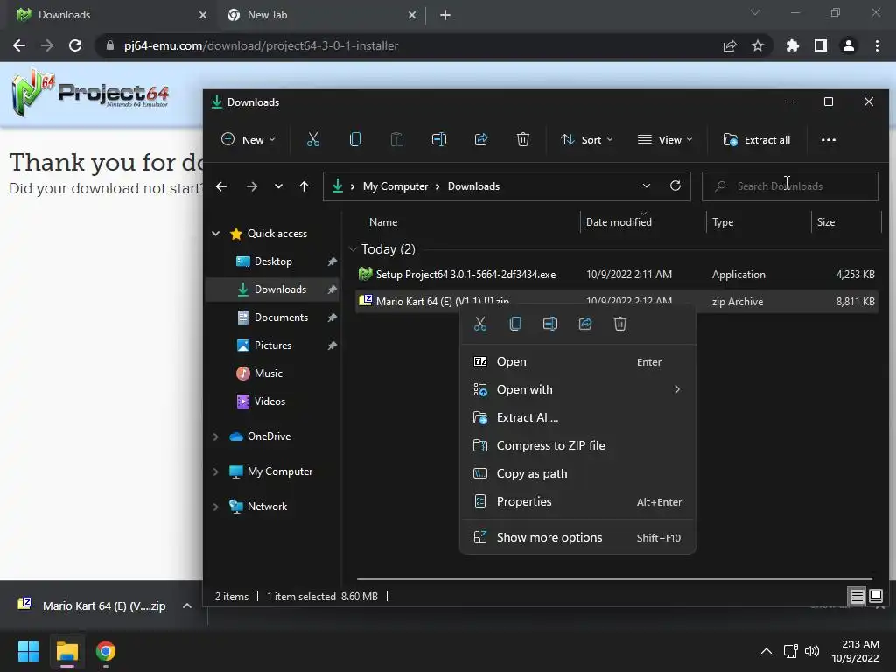
Task: Bookmark this page with star icon
Action: click(758, 45)
